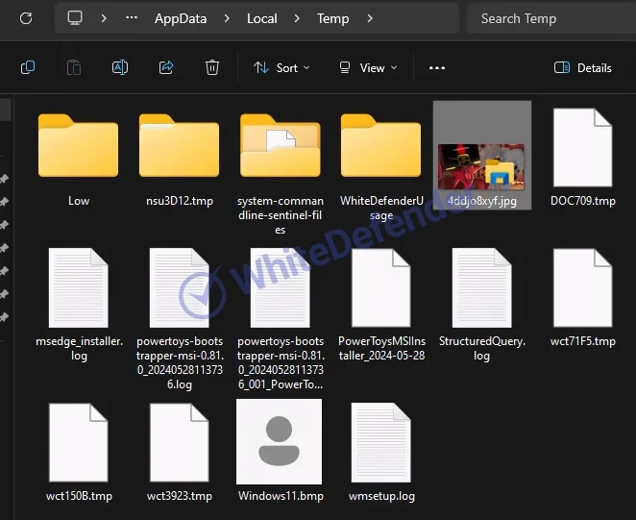Screen dimensions: 636x520
Task: Click the Copy icon in the toolbar
Action: [28, 67]
